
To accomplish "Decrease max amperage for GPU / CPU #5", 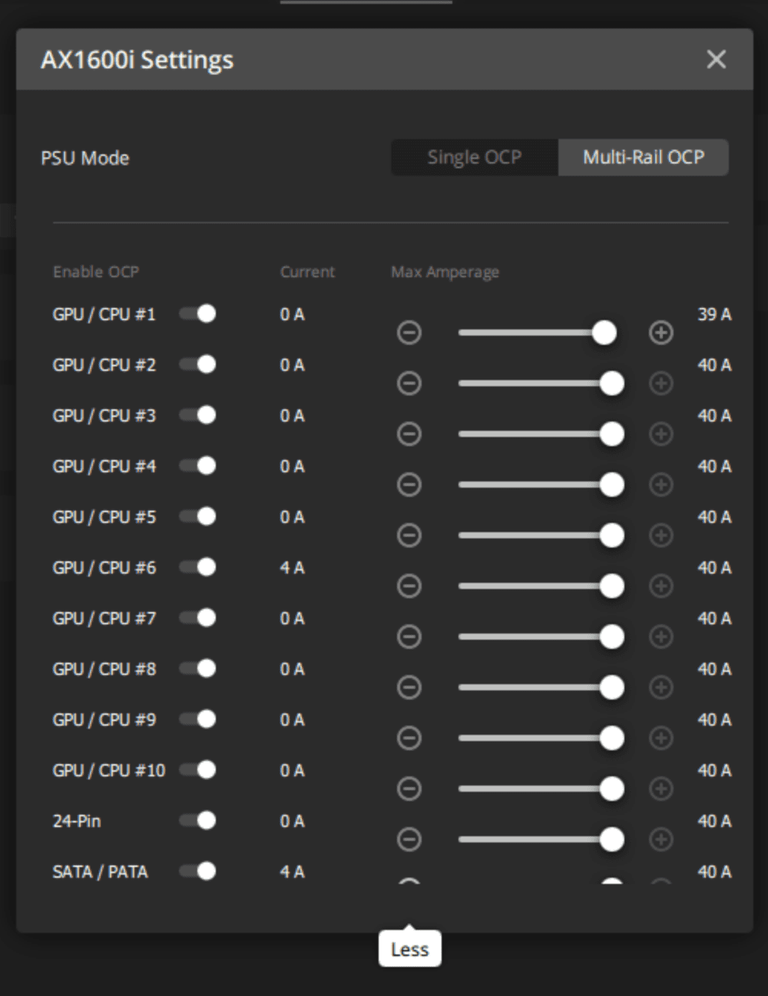I will click(x=409, y=535).
